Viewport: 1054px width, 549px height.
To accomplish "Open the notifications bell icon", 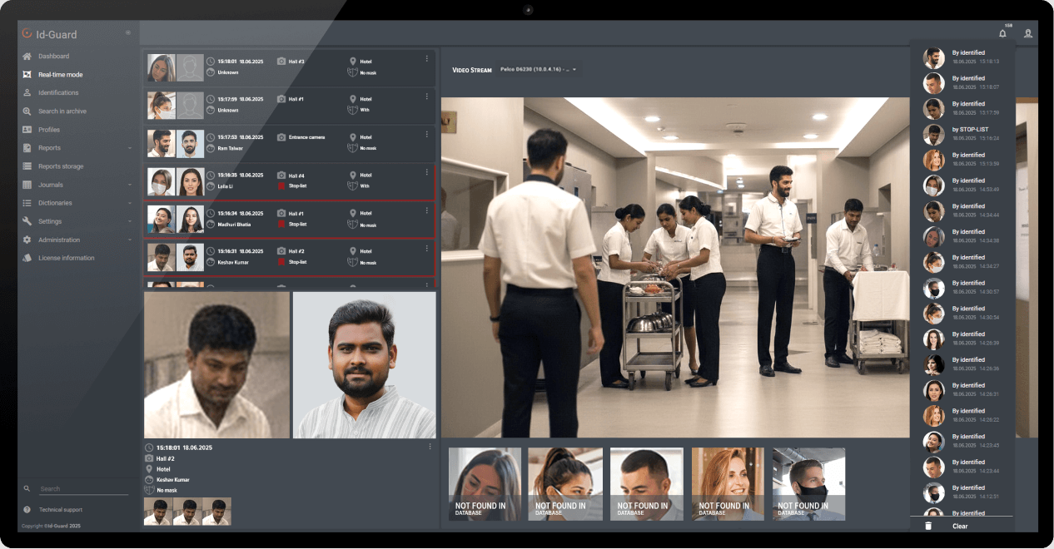I will tap(1002, 34).
